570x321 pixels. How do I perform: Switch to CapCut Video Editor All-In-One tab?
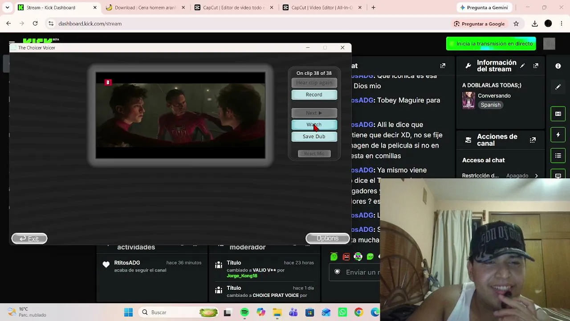pos(322,8)
